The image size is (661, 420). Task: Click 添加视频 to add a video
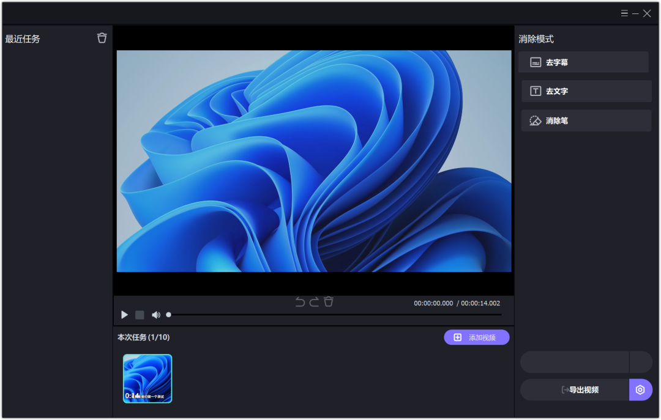tap(477, 337)
